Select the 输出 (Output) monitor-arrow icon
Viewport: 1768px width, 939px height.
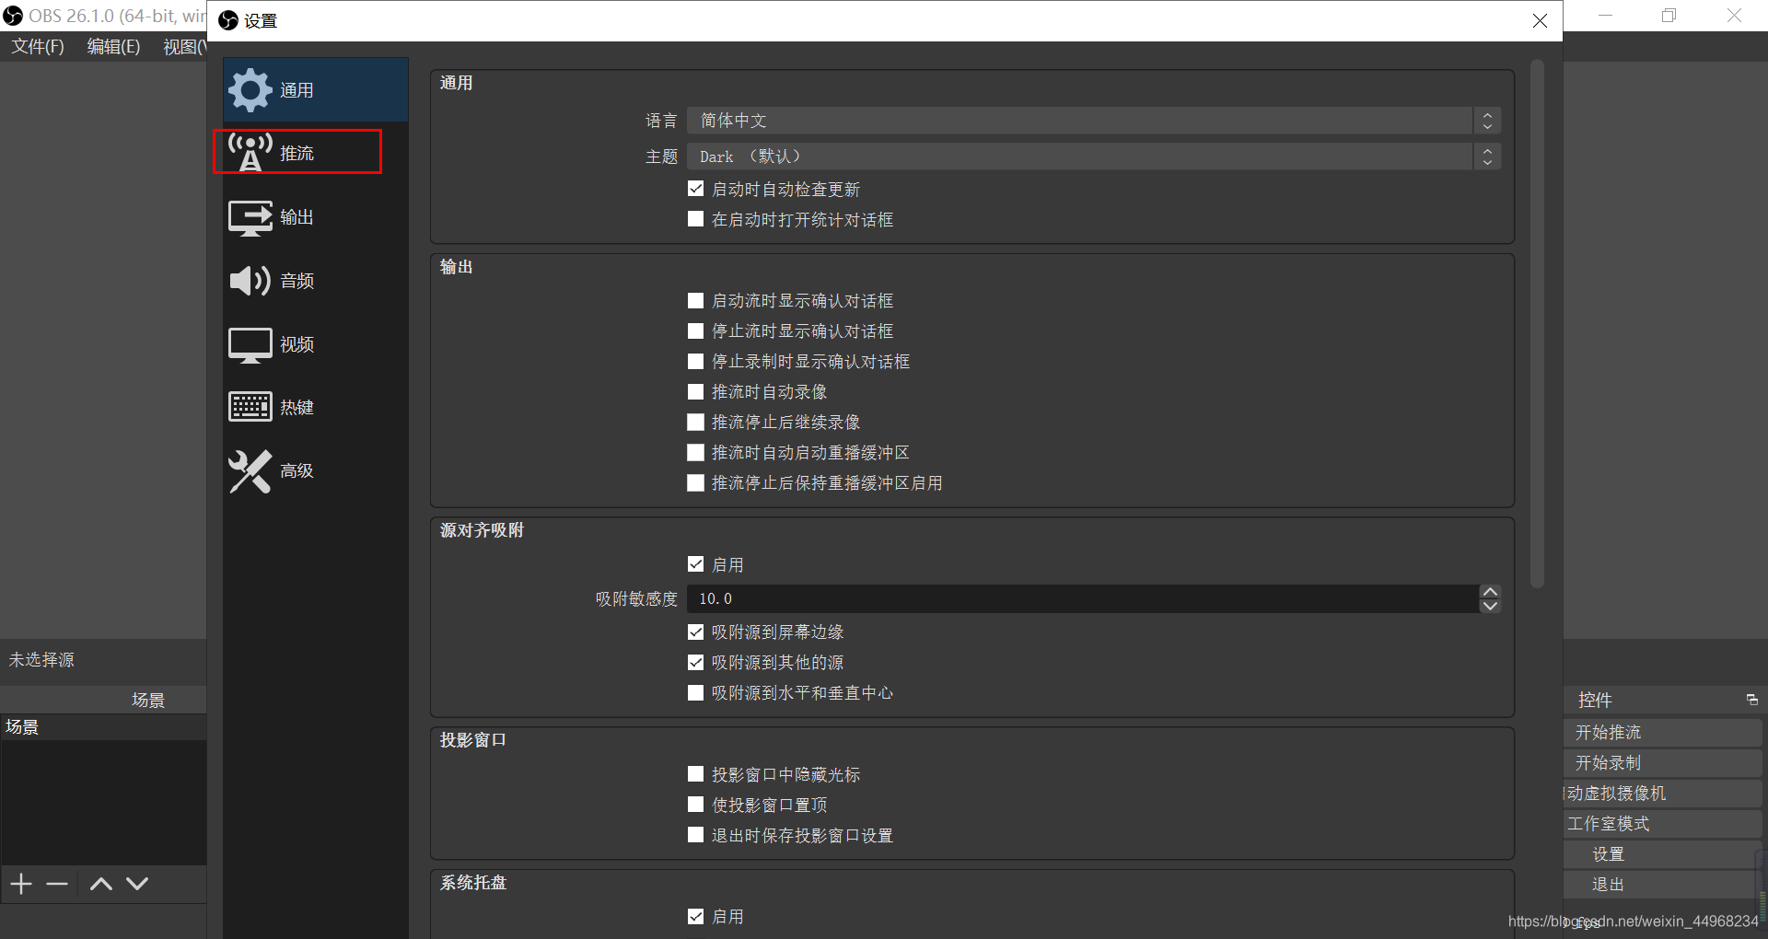click(x=250, y=217)
